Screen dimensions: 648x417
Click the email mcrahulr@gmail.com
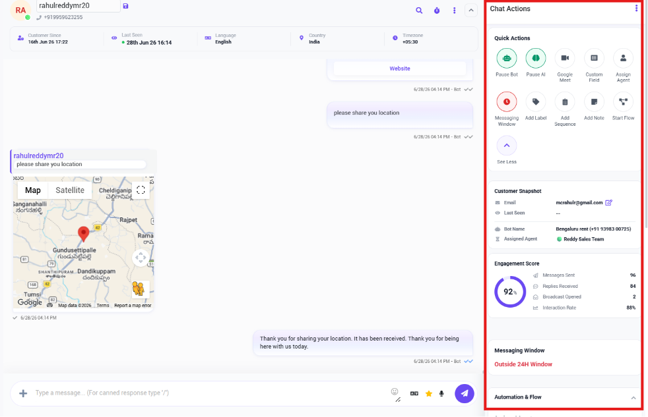coord(579,202)
